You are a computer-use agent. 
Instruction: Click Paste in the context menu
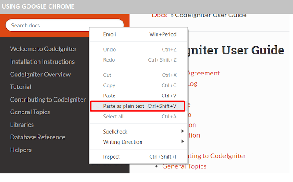(138, 96)
